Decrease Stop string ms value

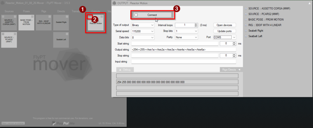point(234,57)
